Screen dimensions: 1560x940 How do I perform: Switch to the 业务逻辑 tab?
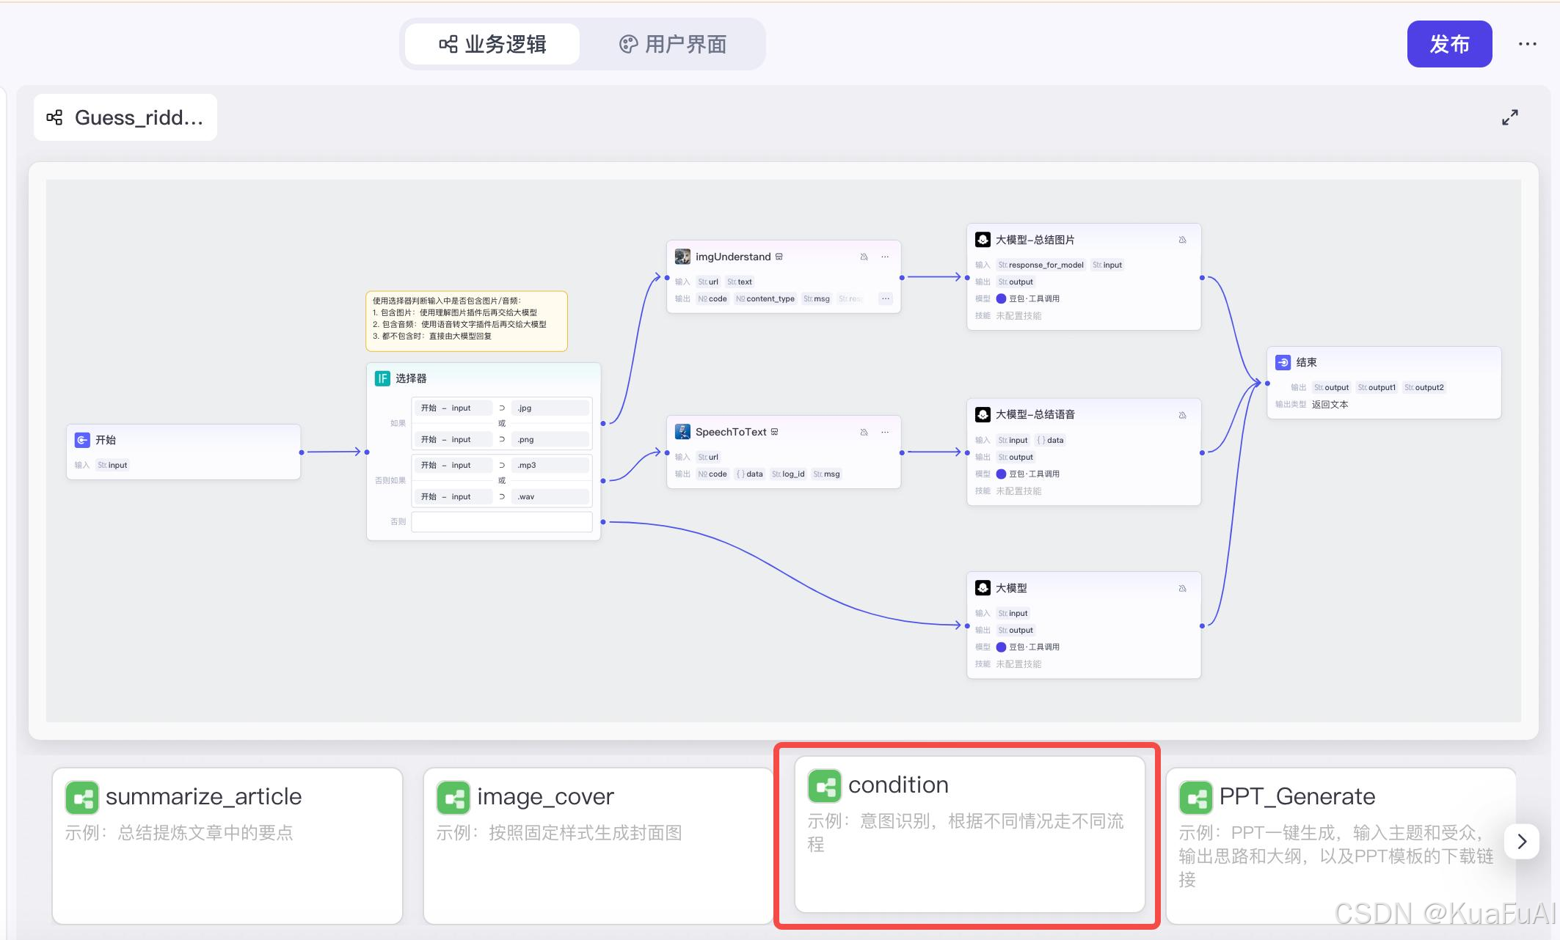[x=492, y=44]
